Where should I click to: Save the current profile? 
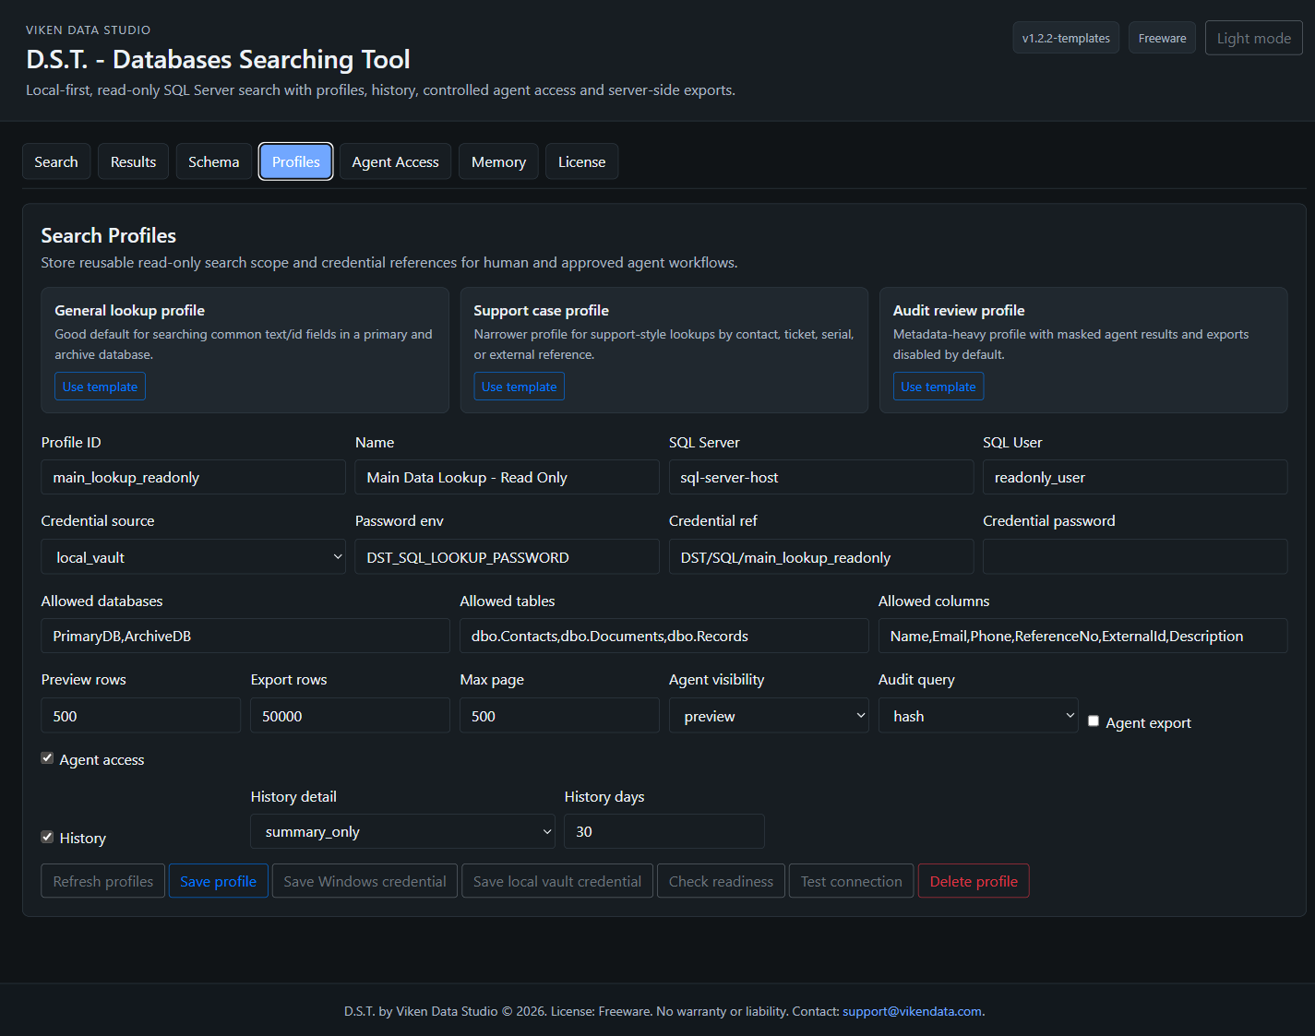[x=218, y=881]
